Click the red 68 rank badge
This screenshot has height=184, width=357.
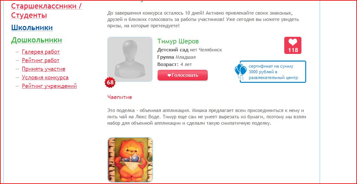pyautogui.click(x=110, y=82)
